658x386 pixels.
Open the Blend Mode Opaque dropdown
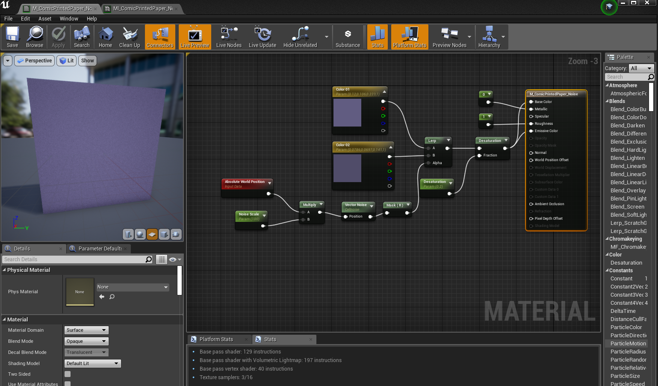(86, 342)
